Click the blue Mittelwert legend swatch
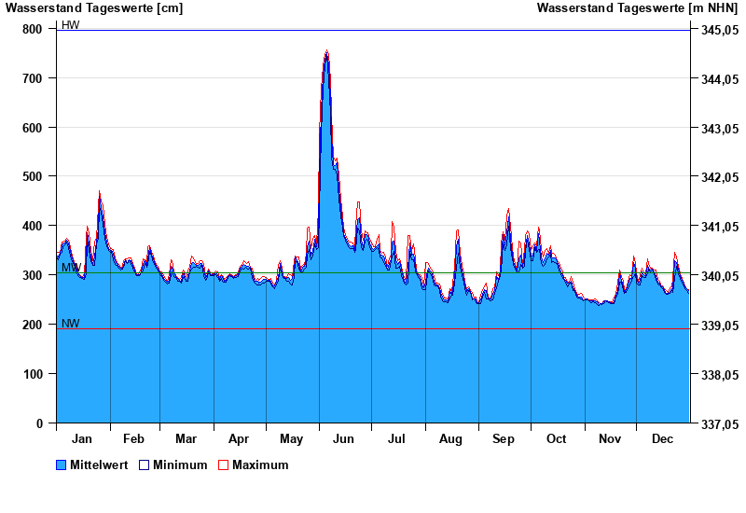Screen dimensions: 746x513 pyautogui.click(x=62, y=464)
